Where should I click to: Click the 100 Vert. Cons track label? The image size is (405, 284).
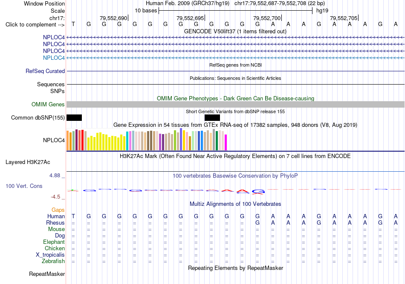[x=24, y=186]
